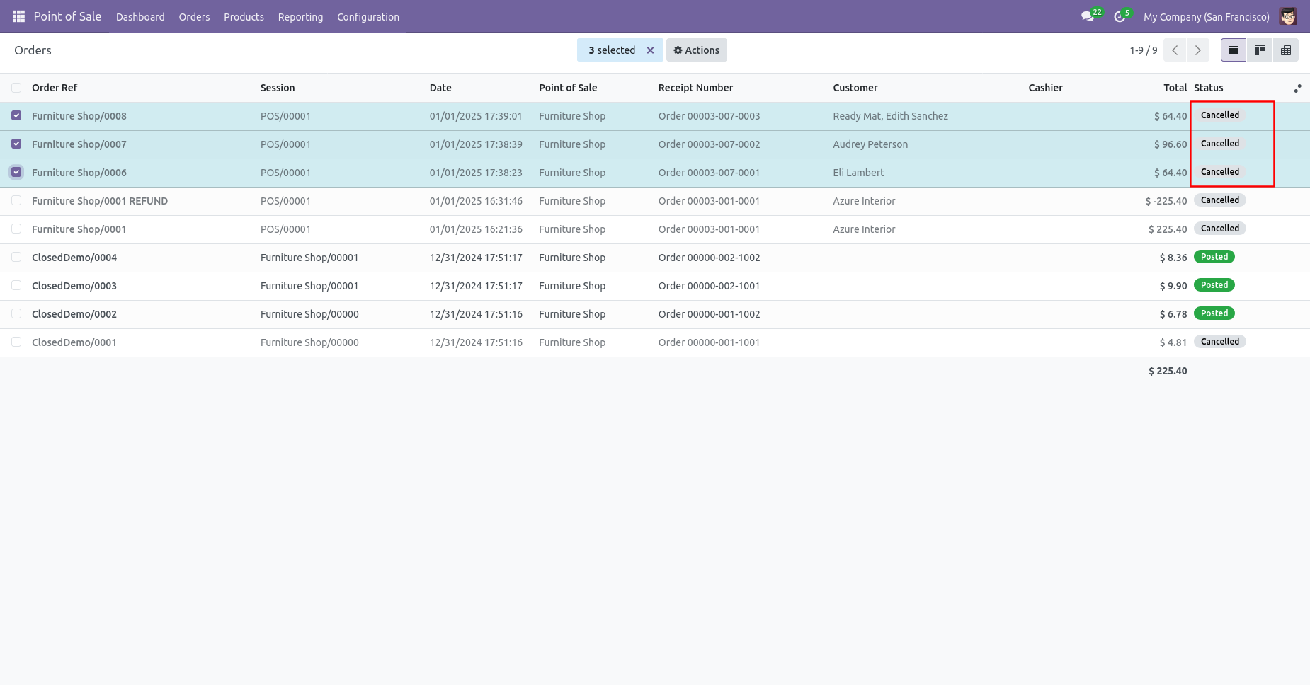Viewport: 1310px width, 685px height.
Task: Click the $ 225.40 sum at table bottom
Action: coord(1168,371)
